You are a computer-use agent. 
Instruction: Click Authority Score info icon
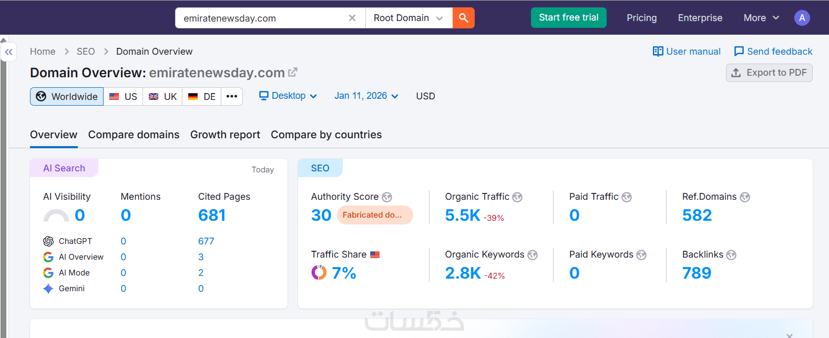(x=387, y=197)
